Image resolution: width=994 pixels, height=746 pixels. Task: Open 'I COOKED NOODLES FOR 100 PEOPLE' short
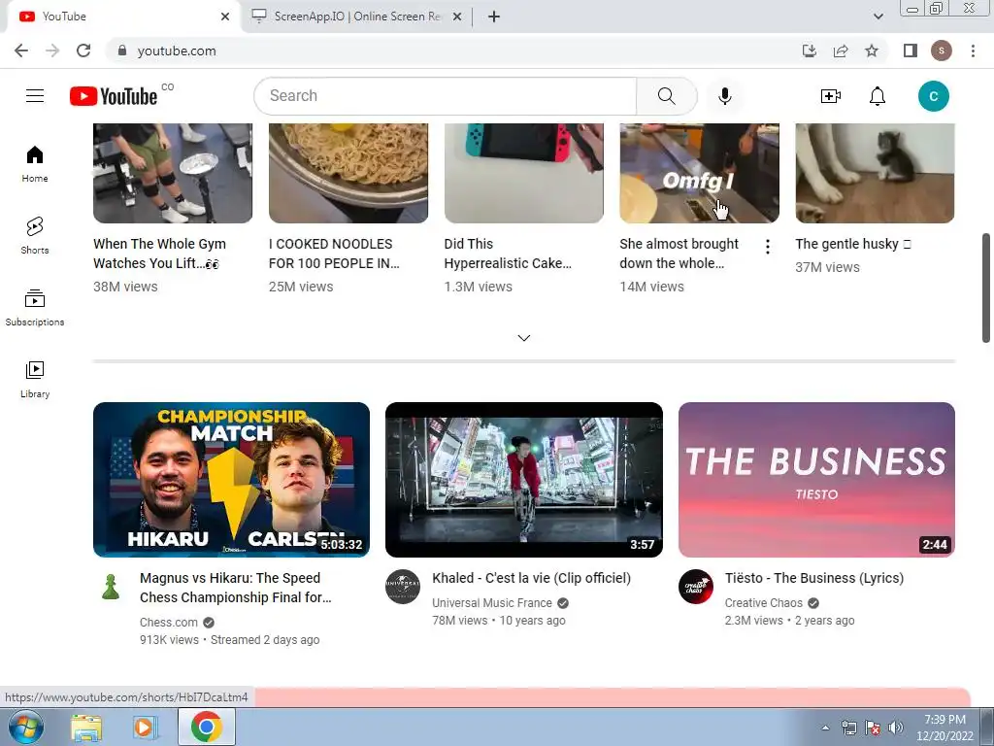pos(334,254)
